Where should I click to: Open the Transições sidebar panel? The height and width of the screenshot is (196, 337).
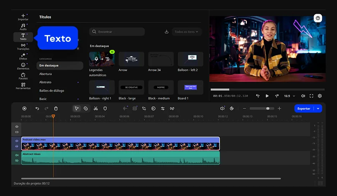point(23,47)
